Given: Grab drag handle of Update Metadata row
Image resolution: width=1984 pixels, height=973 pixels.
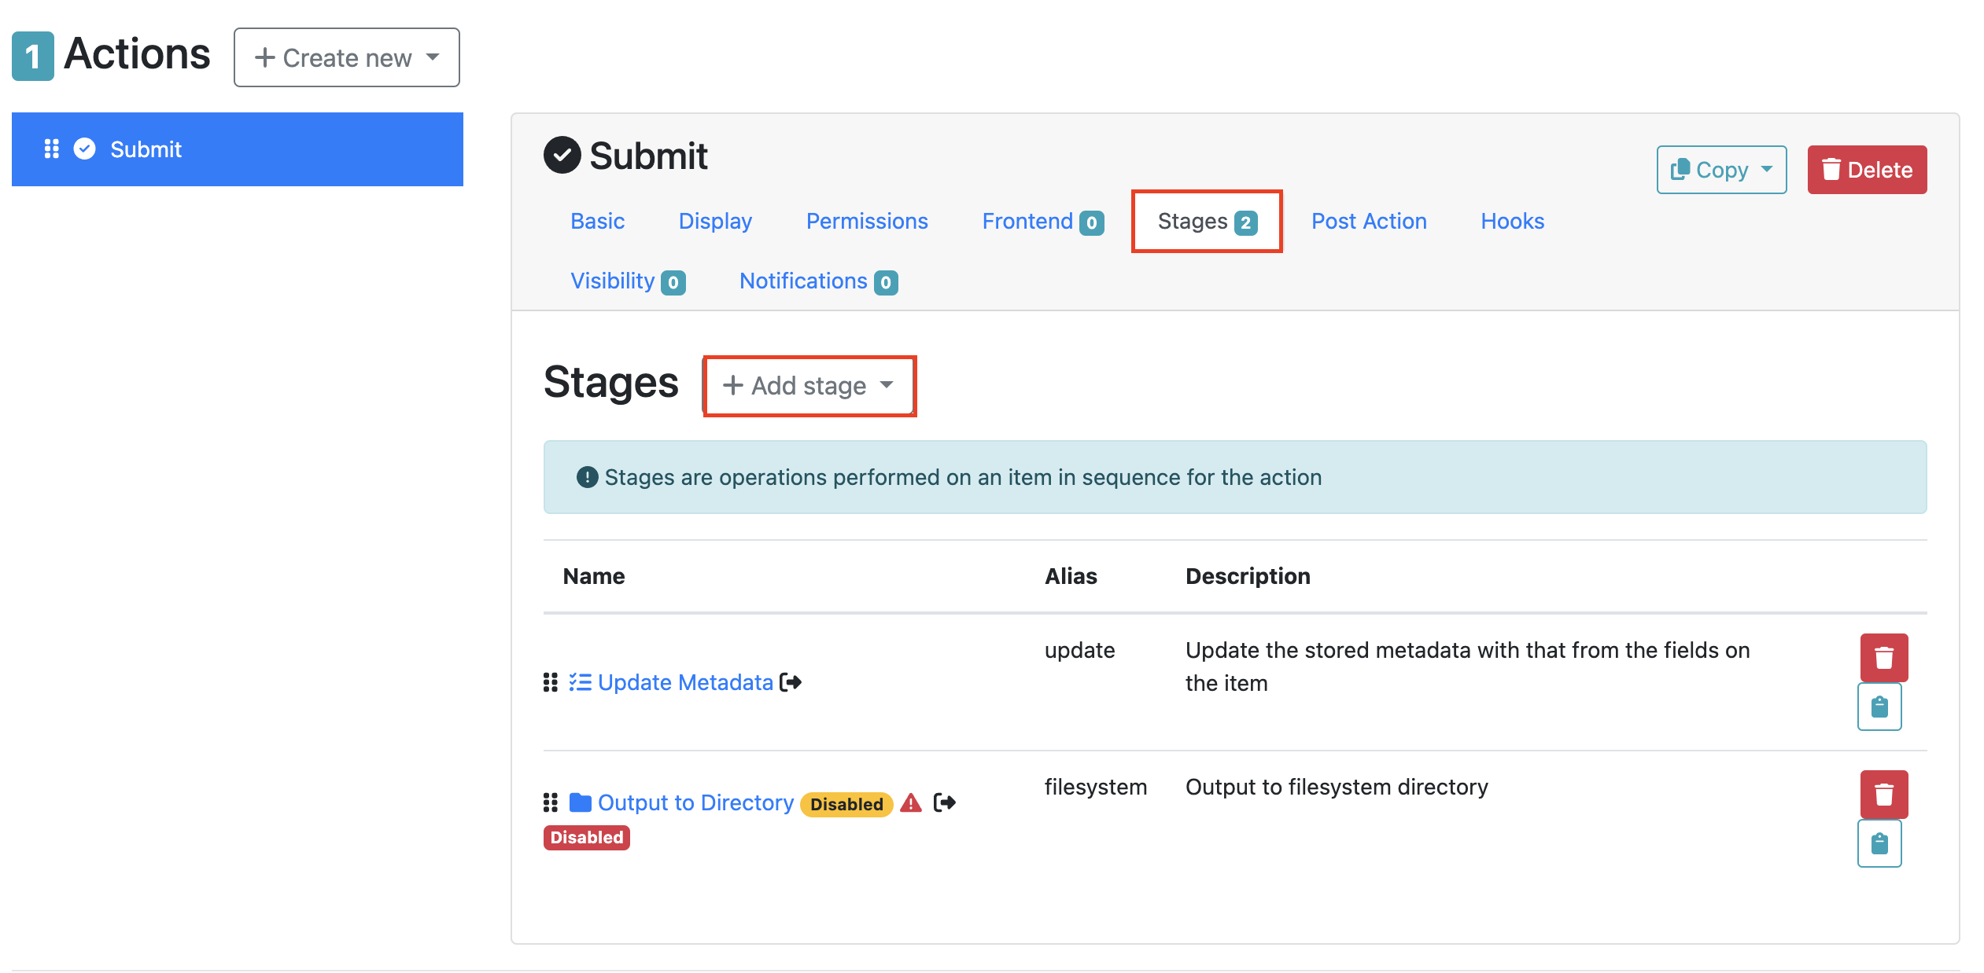Looking at the screenshot, I should pos(550,682).
